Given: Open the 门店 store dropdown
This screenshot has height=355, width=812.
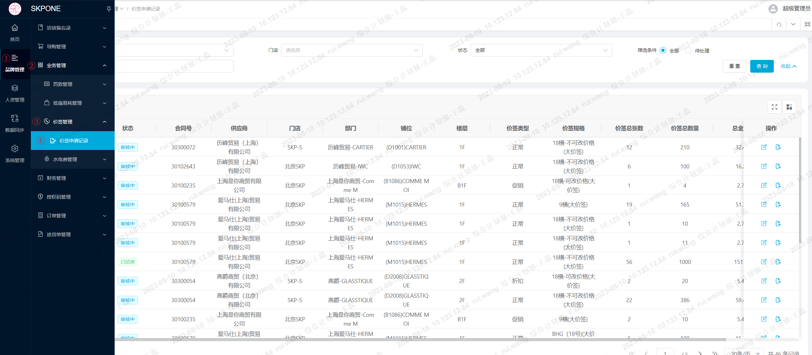Looking at the screenshot, I should pyautogui.click(x=352, y=50).
